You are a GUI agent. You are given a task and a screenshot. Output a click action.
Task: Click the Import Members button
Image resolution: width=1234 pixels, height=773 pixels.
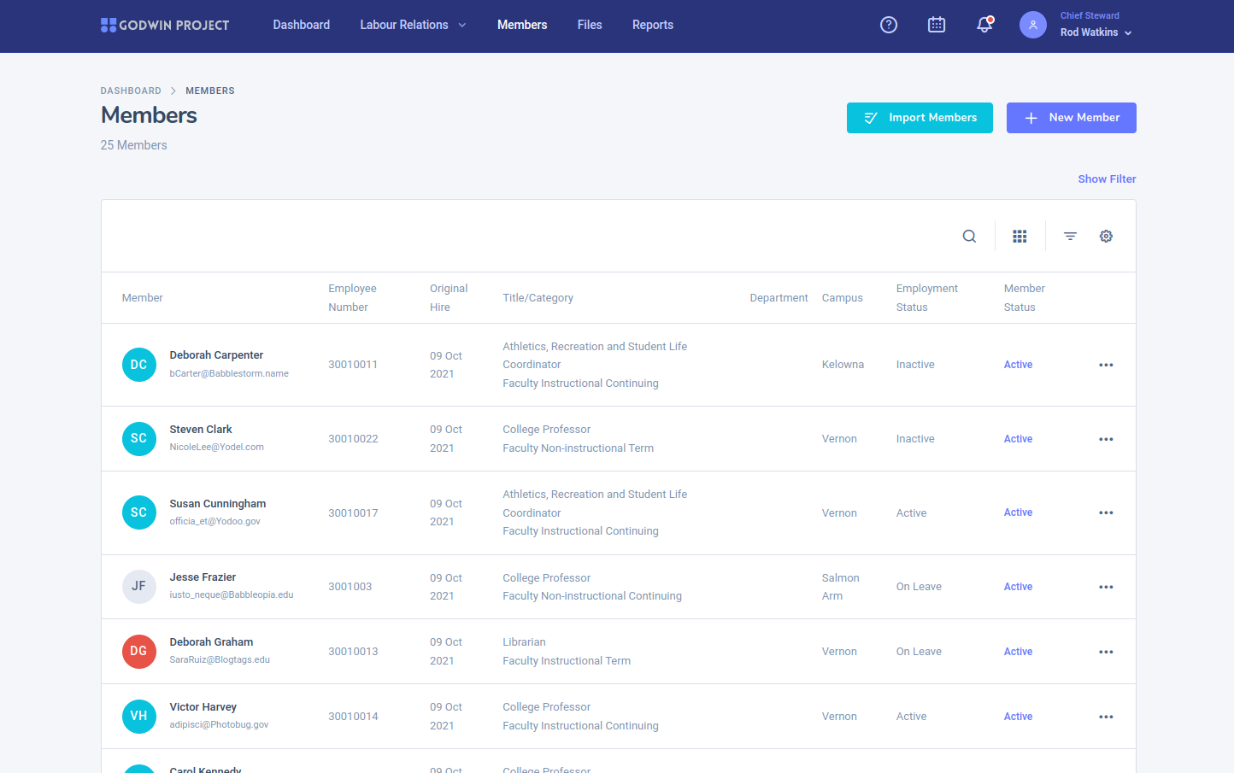pos(920,118)
